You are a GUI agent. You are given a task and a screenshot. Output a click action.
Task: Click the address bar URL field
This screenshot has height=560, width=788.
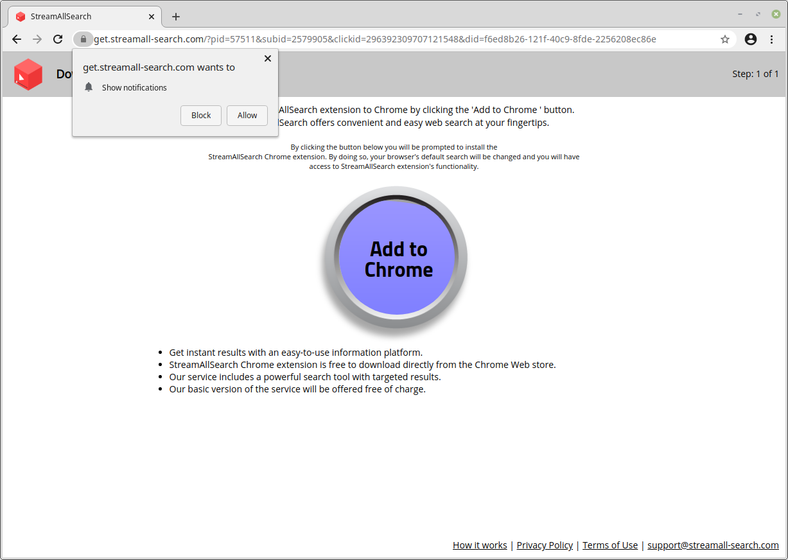[x=385, y=39]
